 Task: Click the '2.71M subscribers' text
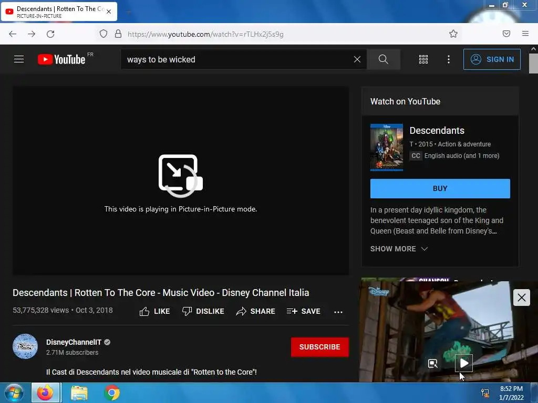coord(72,352)
